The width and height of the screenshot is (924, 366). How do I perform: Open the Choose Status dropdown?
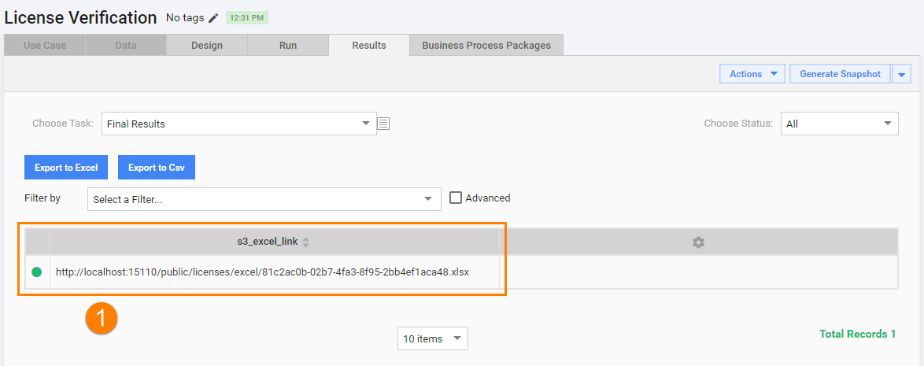[840, 124]
